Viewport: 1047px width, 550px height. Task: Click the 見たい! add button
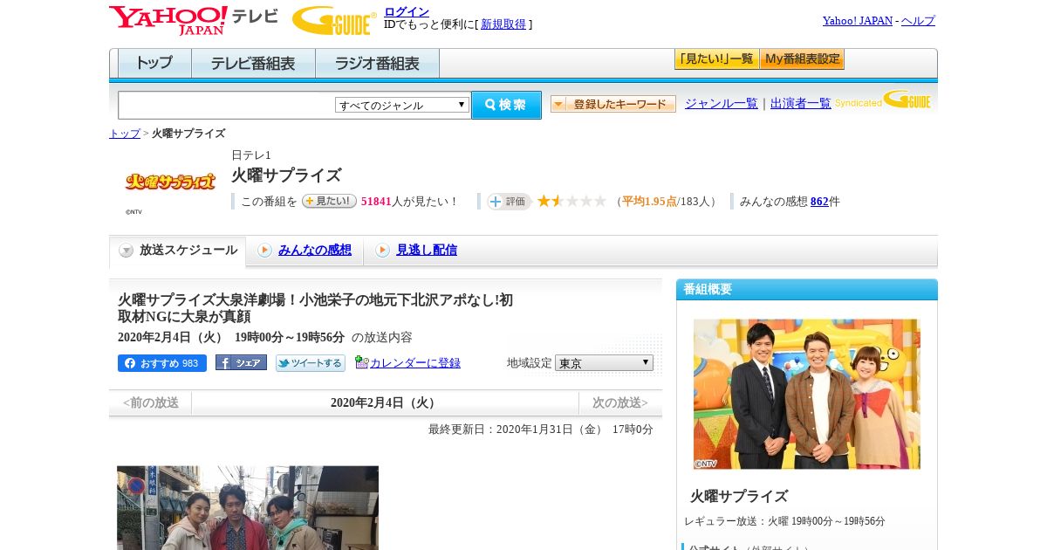click(329, 201)
